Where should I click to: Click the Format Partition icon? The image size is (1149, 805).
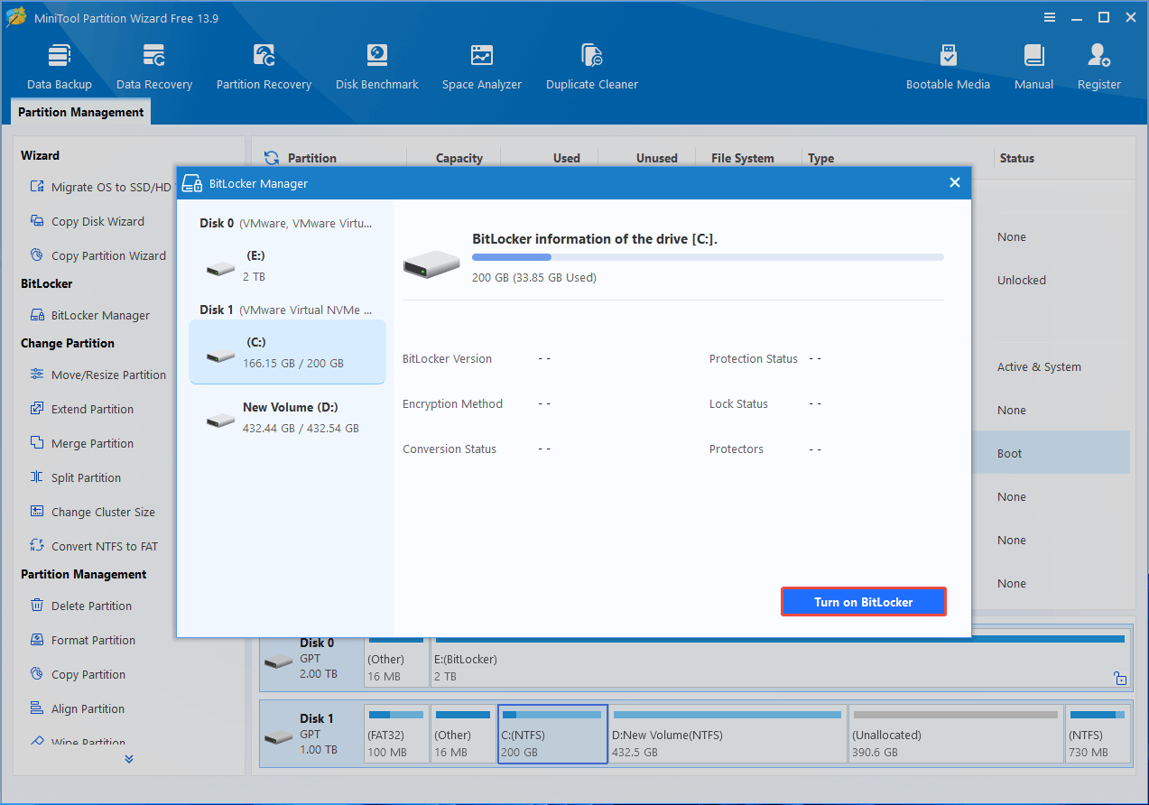[x=37, y=640]
